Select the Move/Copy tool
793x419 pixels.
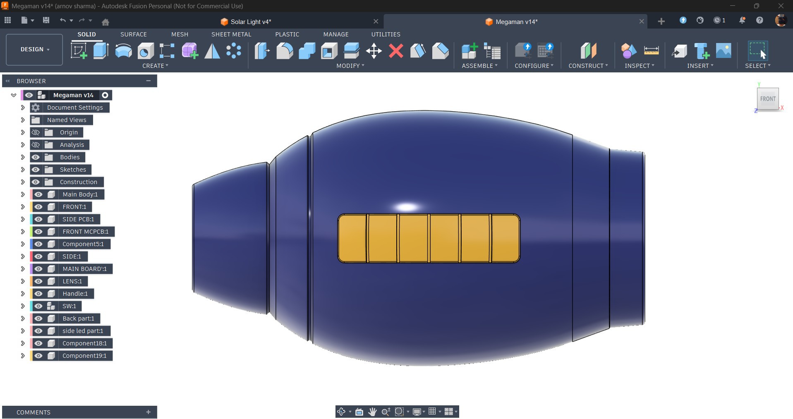coord(374,51)
